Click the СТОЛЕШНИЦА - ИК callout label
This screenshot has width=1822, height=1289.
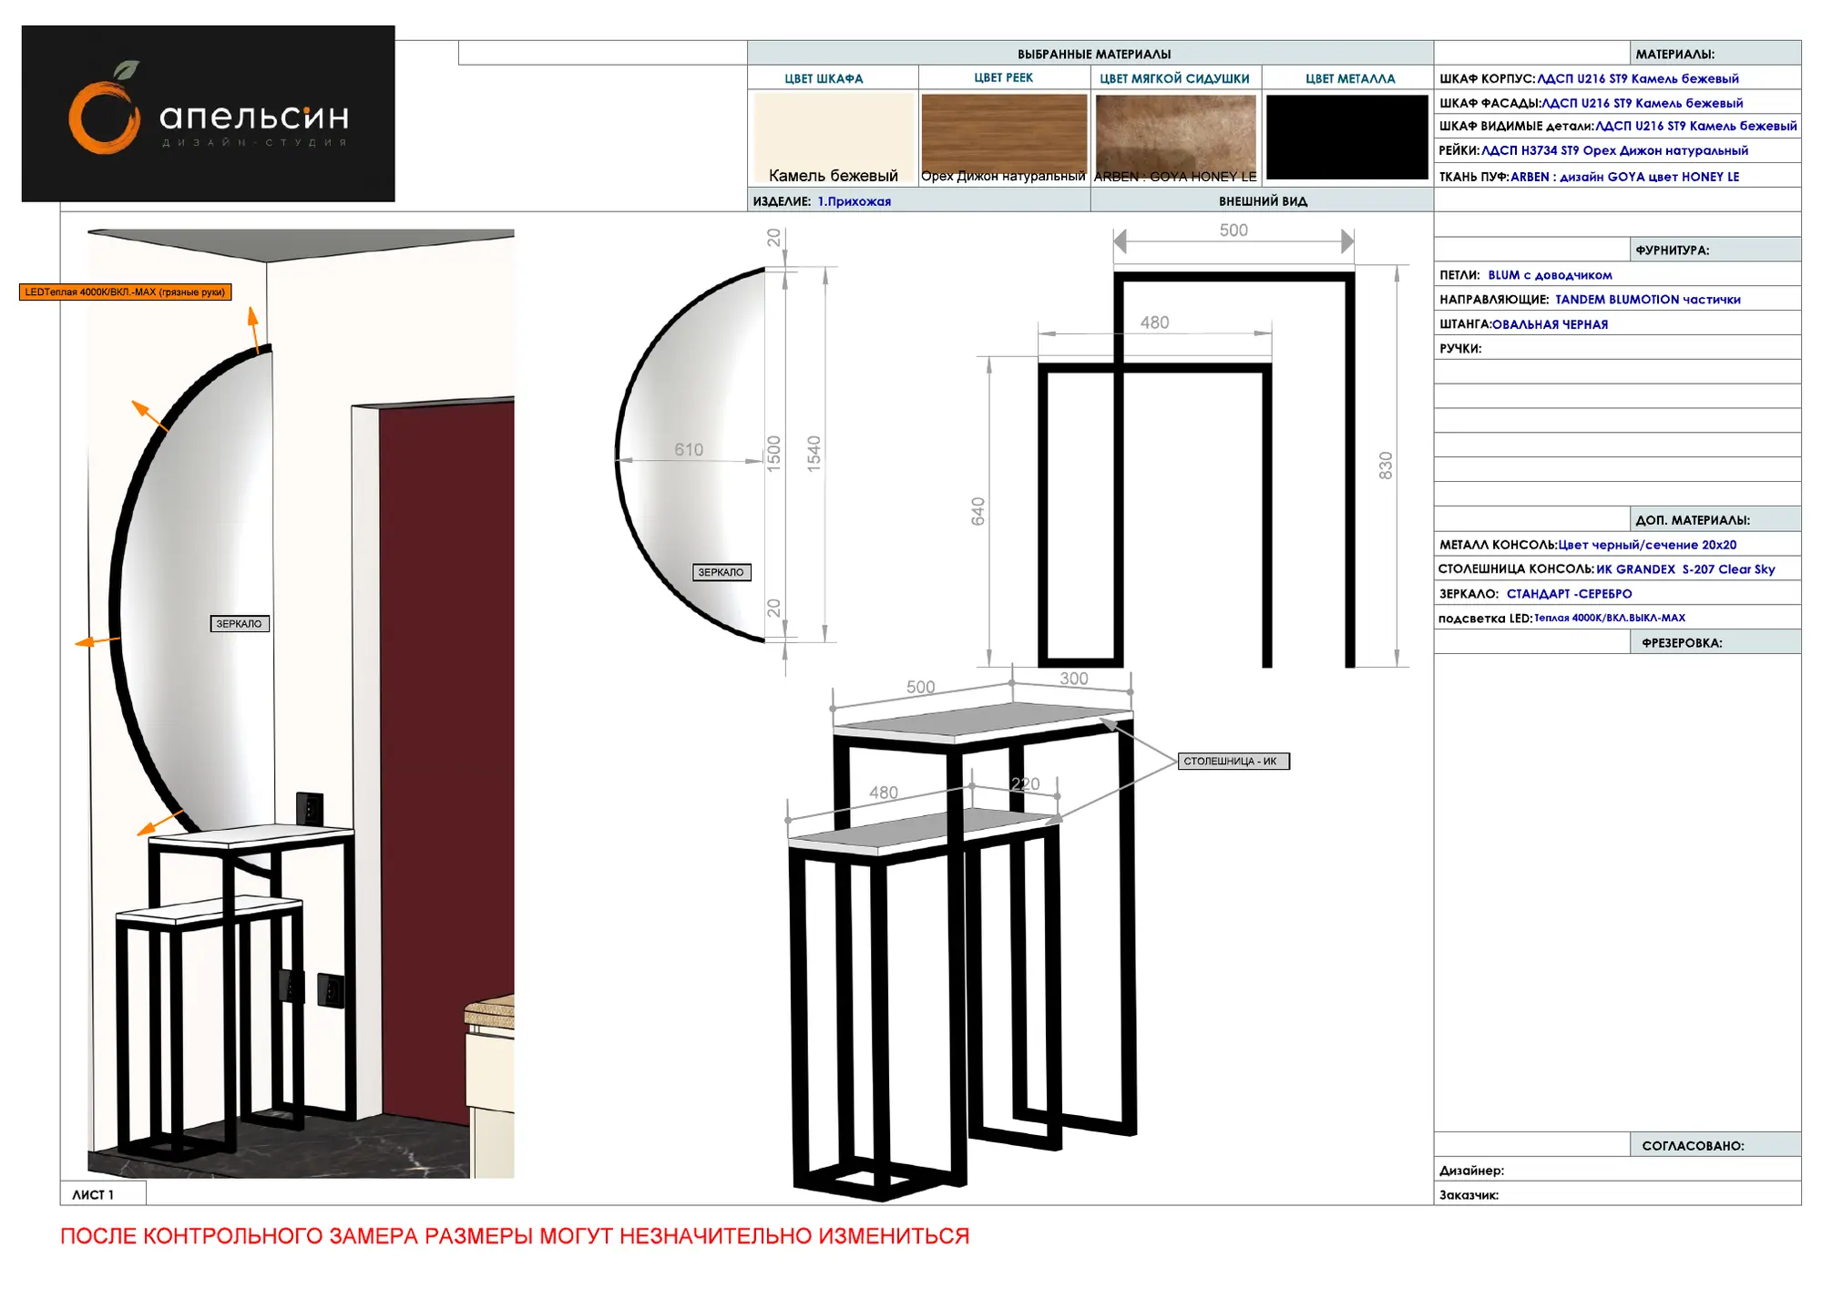pyautogui.click(x=1233, y=761)
